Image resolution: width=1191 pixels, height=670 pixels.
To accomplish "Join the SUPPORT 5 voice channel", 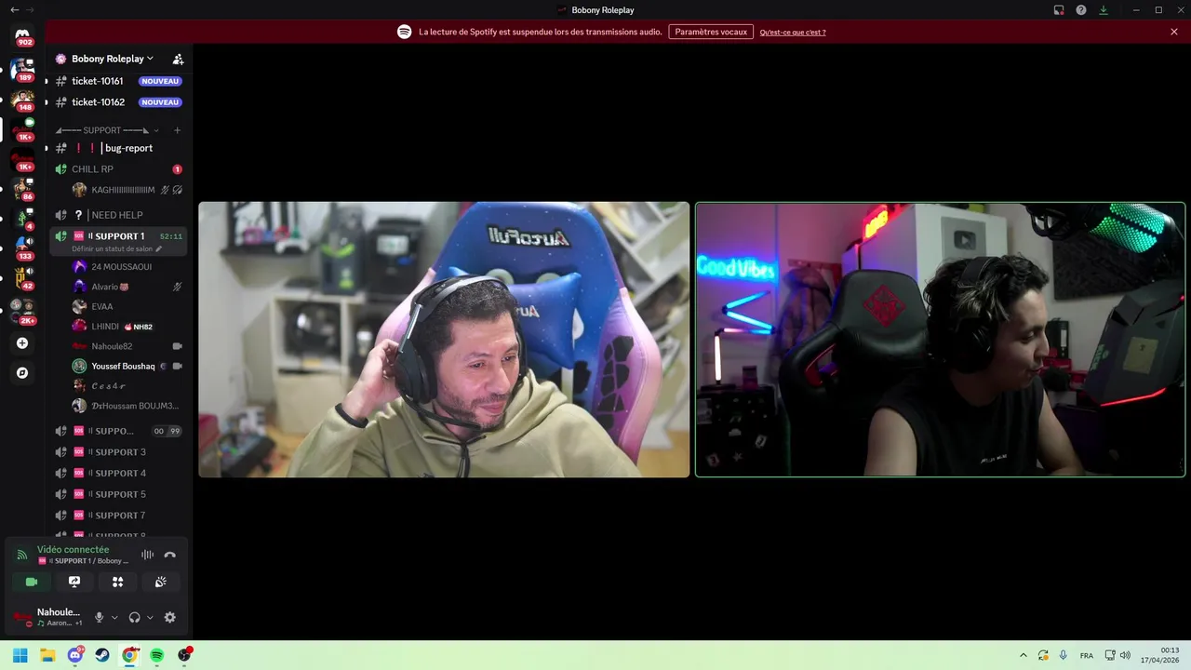I will [118, 494].
